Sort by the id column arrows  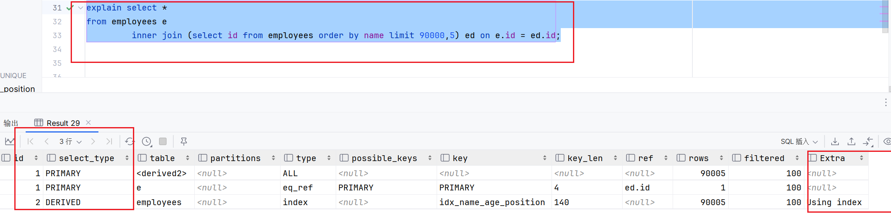point(36,158)
